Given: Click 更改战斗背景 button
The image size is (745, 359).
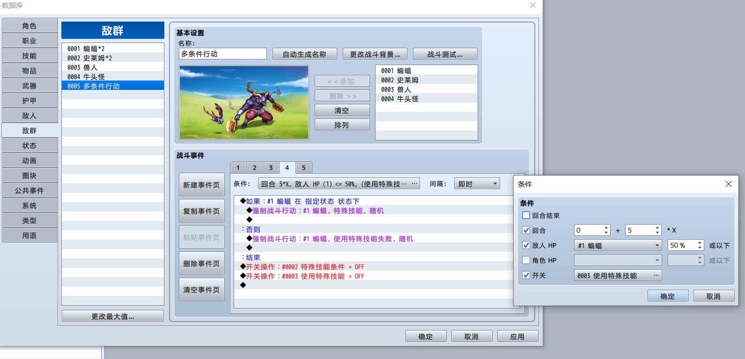Looking at the screenshot, I should tap(375, 54).
